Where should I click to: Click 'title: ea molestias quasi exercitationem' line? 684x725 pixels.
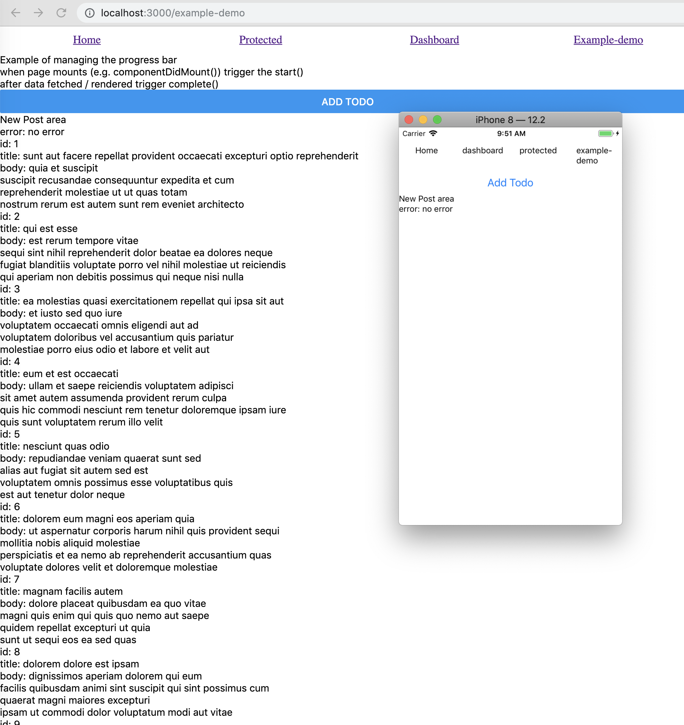142,301
